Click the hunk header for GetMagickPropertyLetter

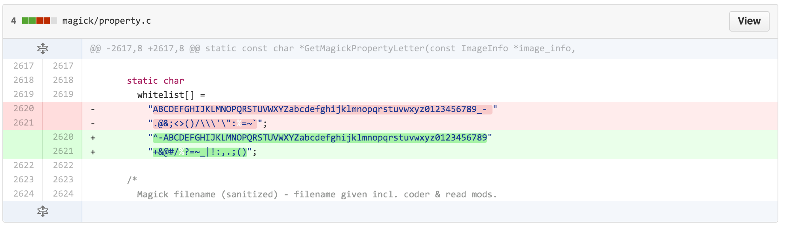pos(333,49)
